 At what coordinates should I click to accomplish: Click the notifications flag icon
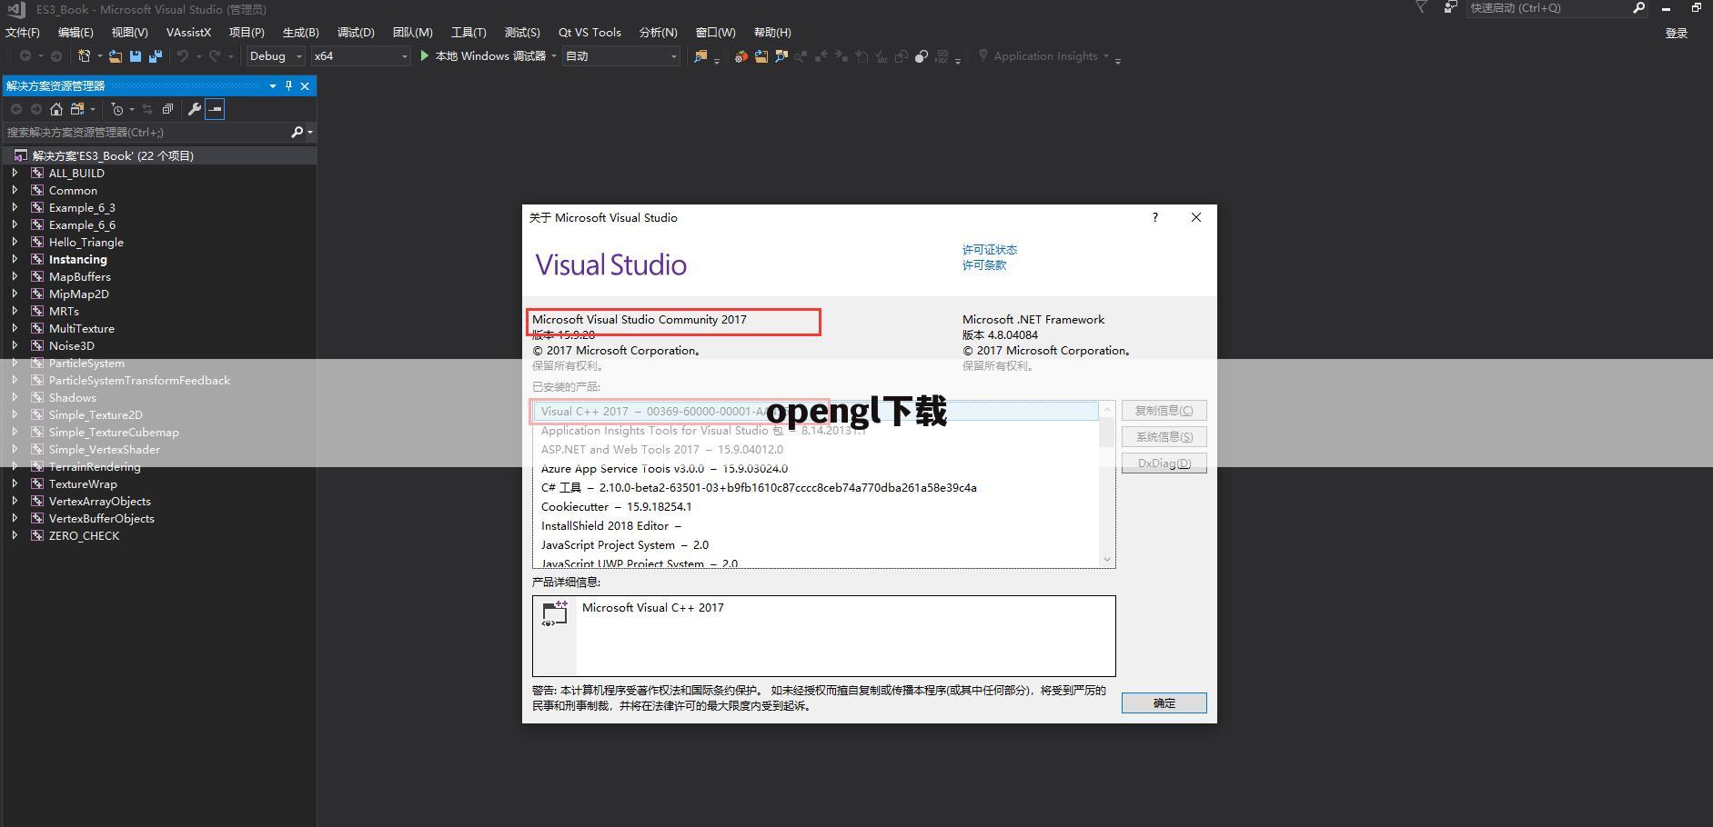click(x=1421, y=7)
